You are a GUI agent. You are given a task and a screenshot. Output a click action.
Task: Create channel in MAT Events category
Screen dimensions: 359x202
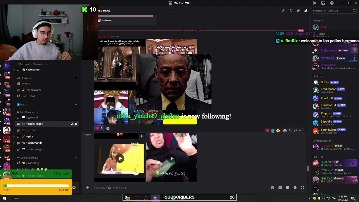click(76, 78)
